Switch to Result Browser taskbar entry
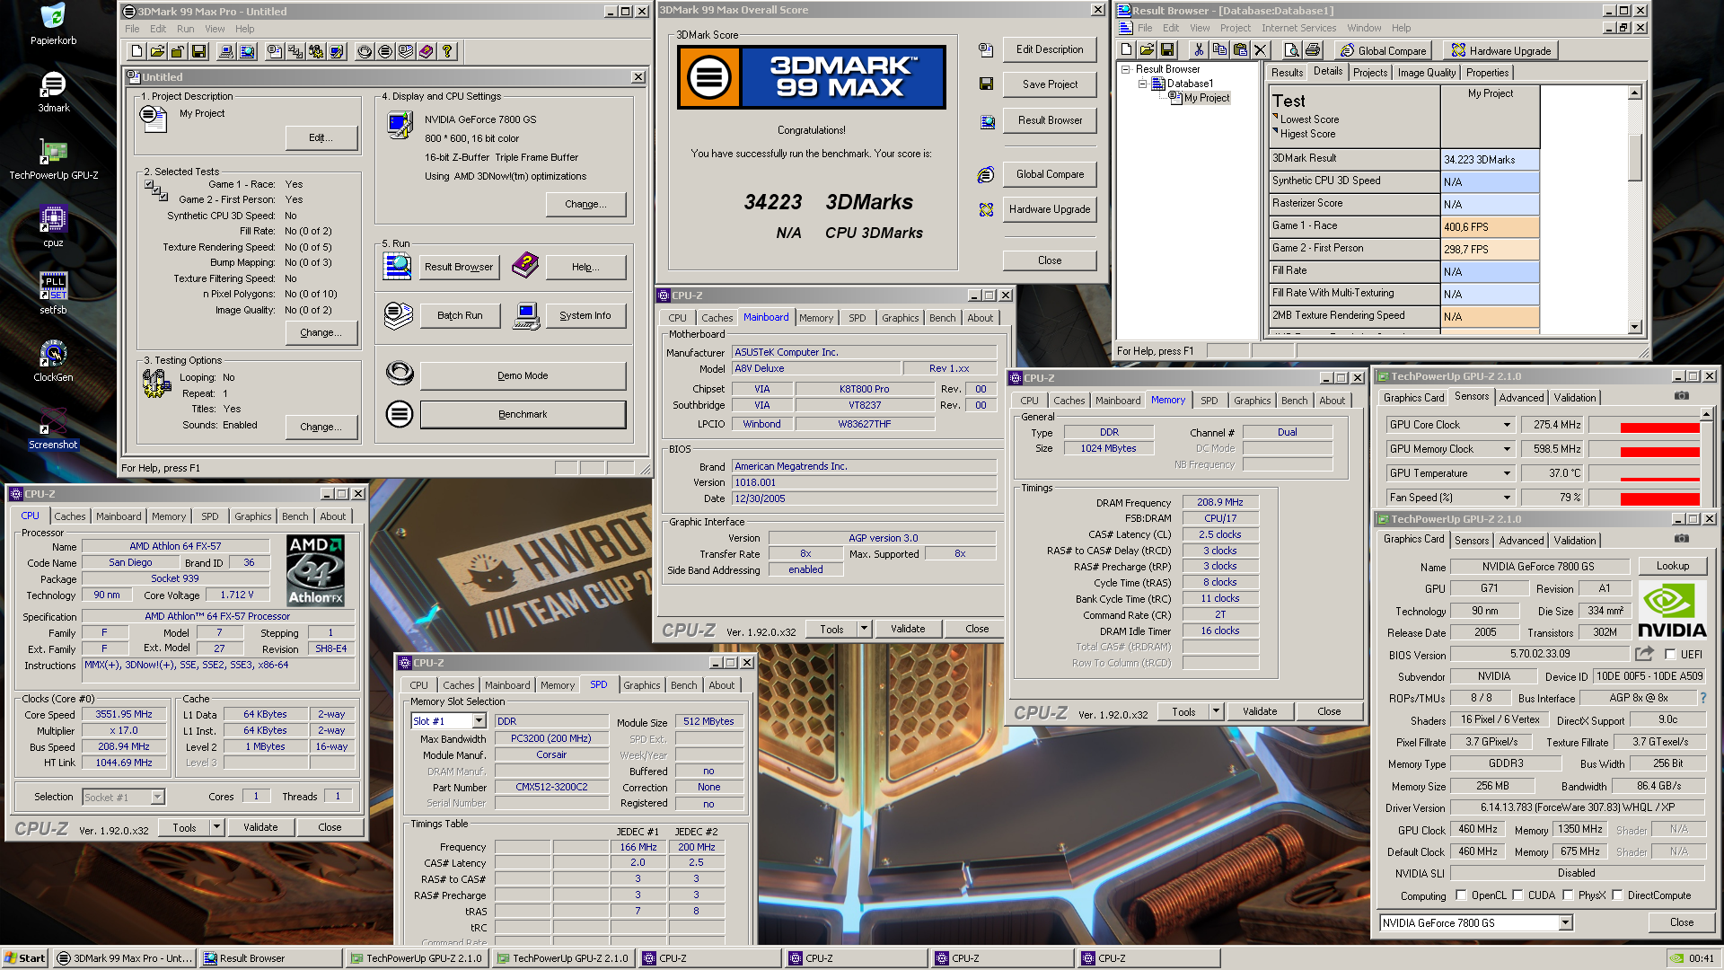This screenshot has width=1724, height=970. [x=271, y=958]
